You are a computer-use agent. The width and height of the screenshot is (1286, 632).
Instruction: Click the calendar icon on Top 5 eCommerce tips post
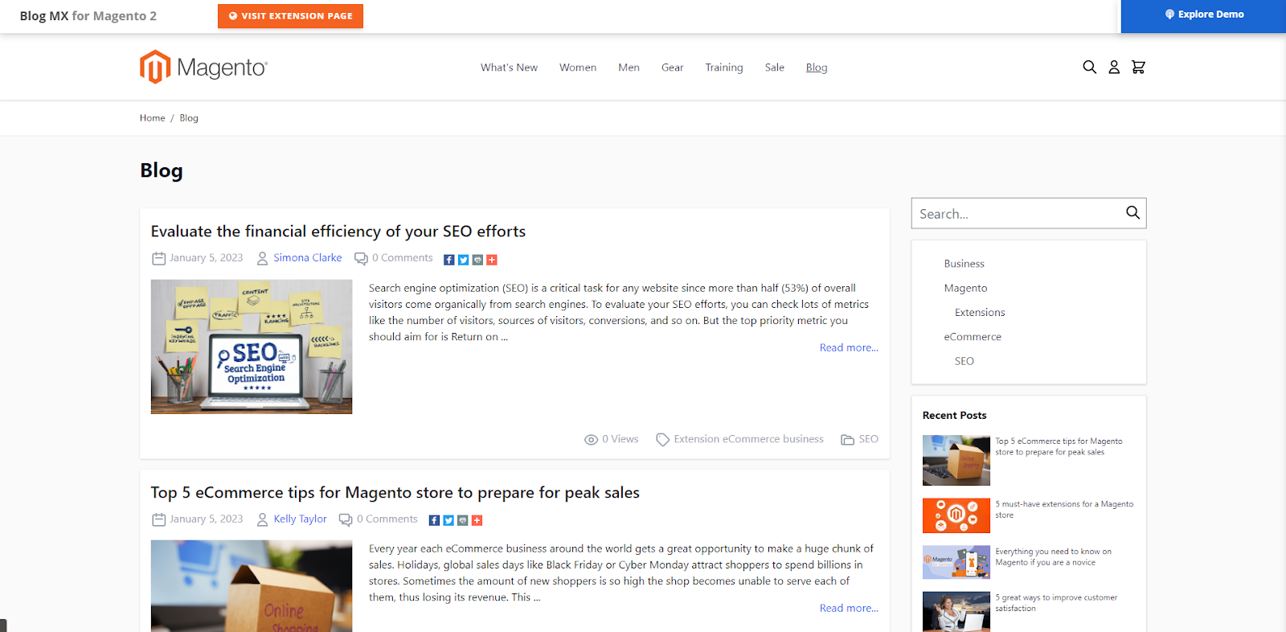click(x=158, y=519)
